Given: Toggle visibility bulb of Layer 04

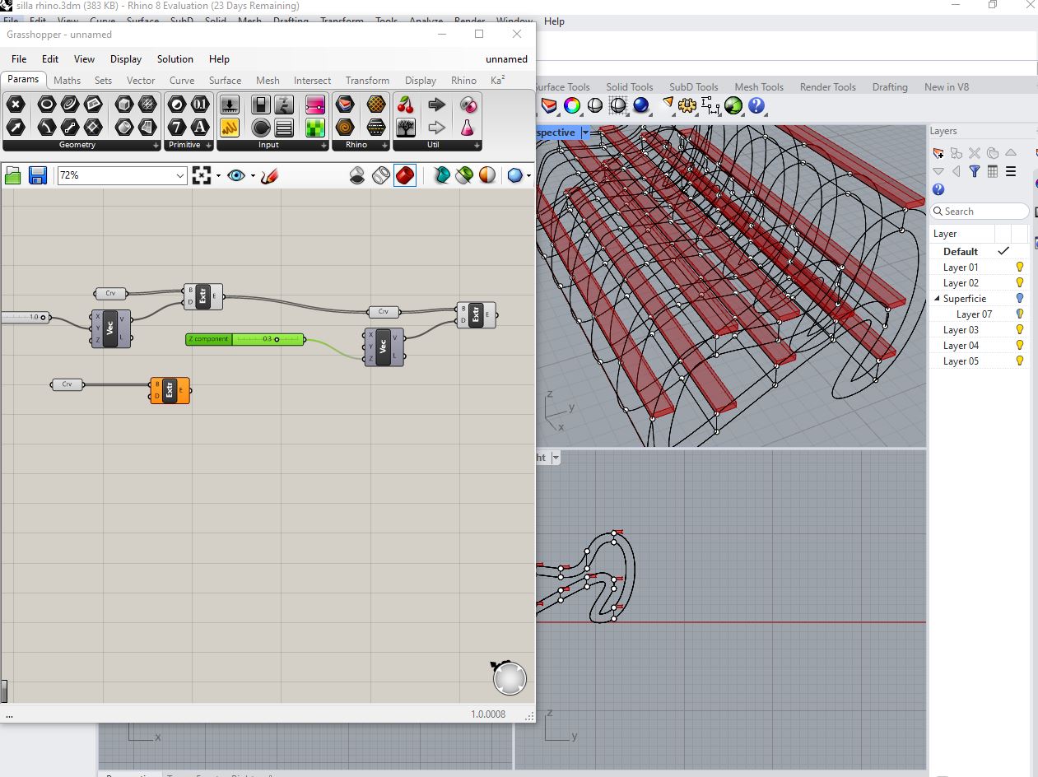Looking at the screenshot, I should tap(1019, 346).
